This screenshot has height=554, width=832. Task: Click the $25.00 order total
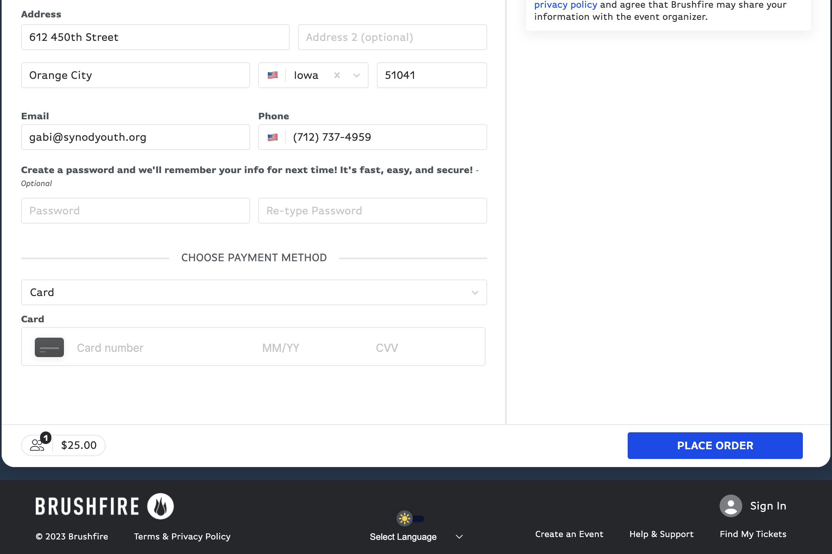tap(79, 445)
